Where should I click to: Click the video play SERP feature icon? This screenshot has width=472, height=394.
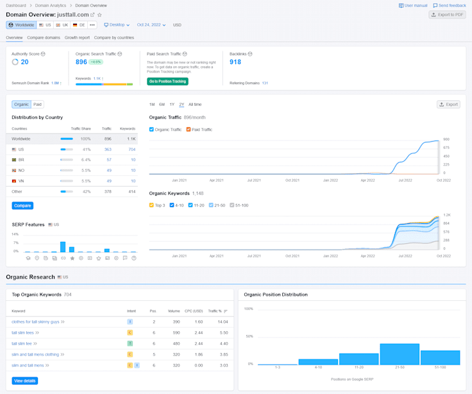click(90, 258)
